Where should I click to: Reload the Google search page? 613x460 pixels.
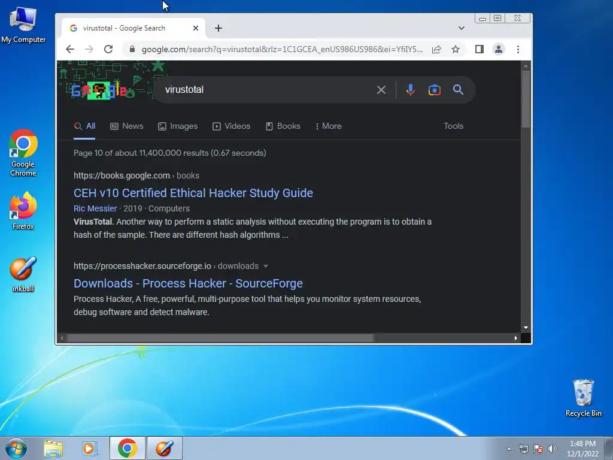(x=108, y=49)
